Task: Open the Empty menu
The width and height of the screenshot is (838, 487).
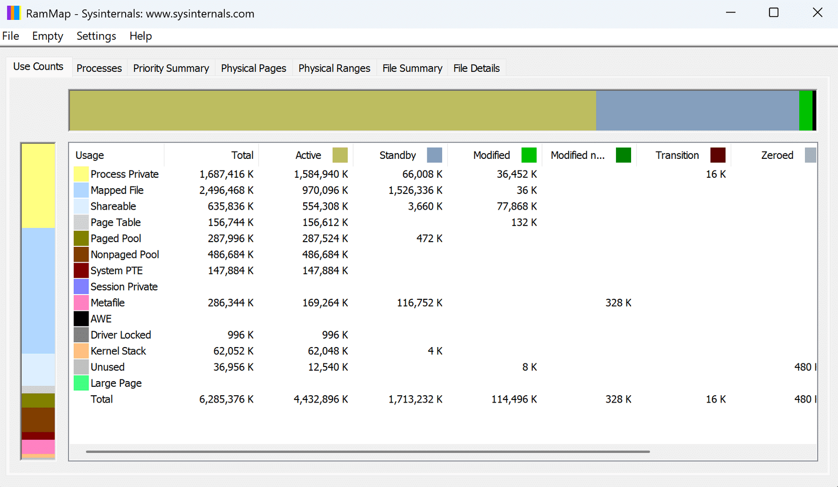Action: click(47, 36)
